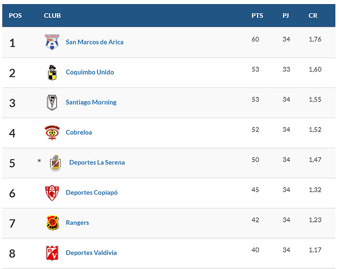The width and height of the screenshot is (339, 269).
Task: Open the Coquimbo Unido team page
Action: click(x=90, y=72)
